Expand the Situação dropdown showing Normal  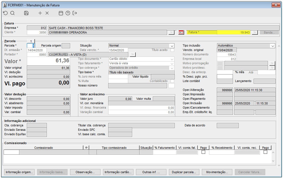172,46
